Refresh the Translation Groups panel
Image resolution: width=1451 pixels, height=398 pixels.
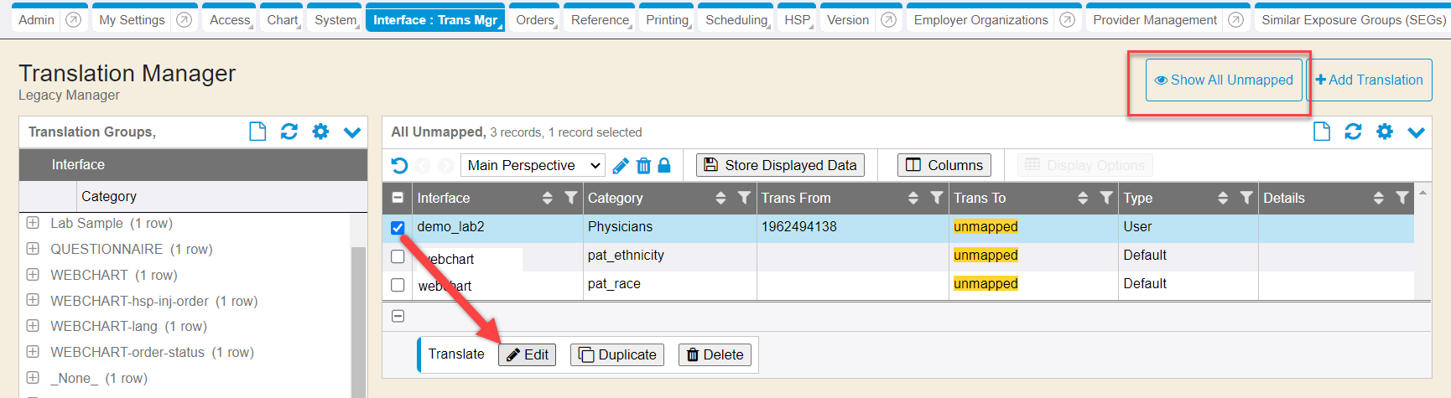[289, 132]
